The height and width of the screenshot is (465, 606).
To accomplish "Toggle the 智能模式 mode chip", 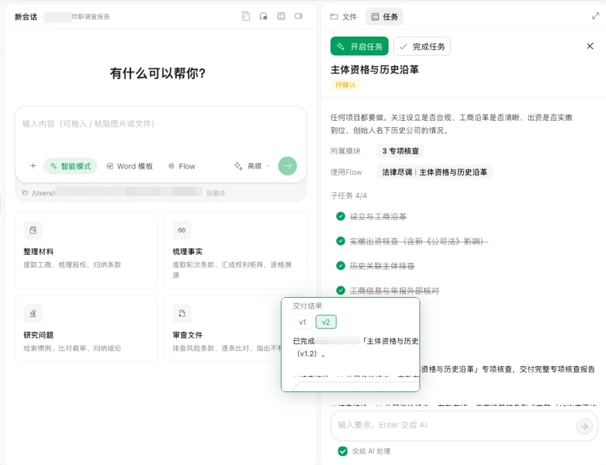I will pyautogui.click(x=70, y=166).
